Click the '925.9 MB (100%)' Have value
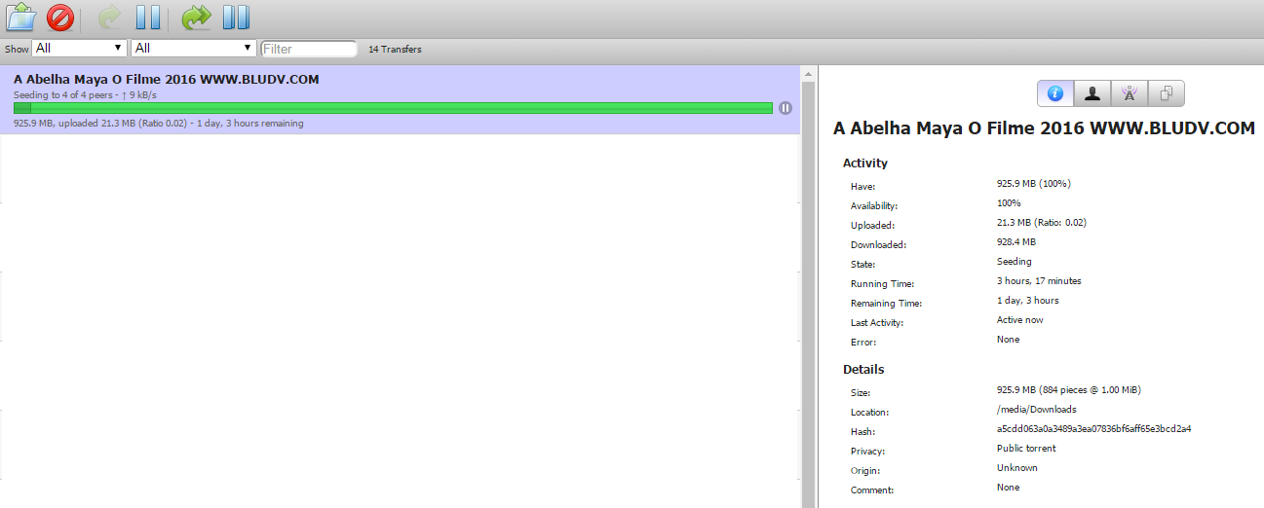The image size is (1264, 508). (x=1033, y=183)
